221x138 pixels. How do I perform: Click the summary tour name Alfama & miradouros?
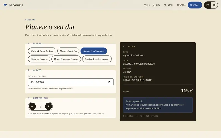134,55
